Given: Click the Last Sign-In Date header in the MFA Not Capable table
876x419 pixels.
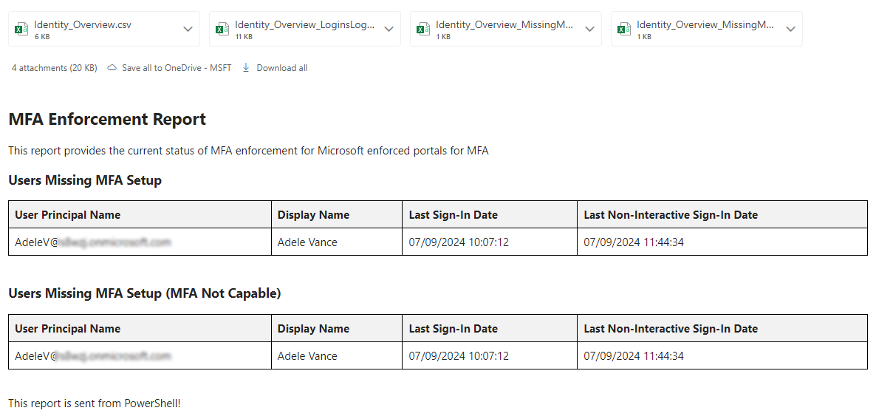Looking at the screenshot, I should click(453, 329).
